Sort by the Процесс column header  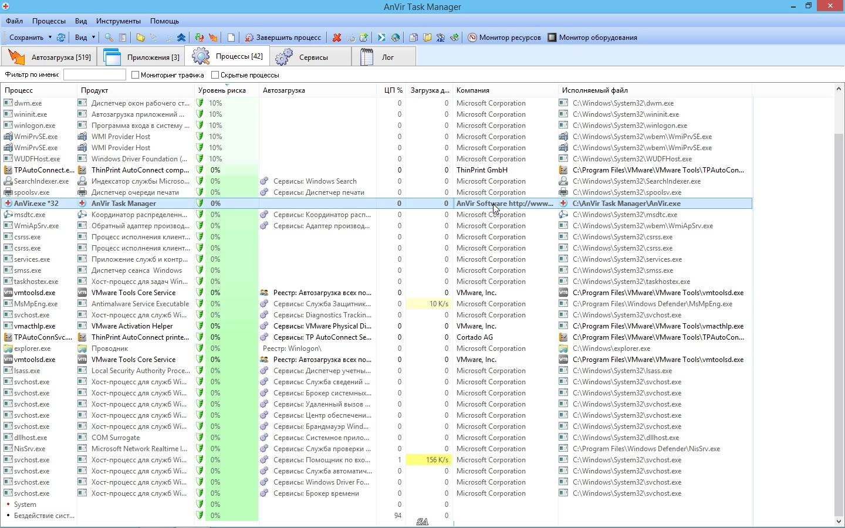[39, 90]
